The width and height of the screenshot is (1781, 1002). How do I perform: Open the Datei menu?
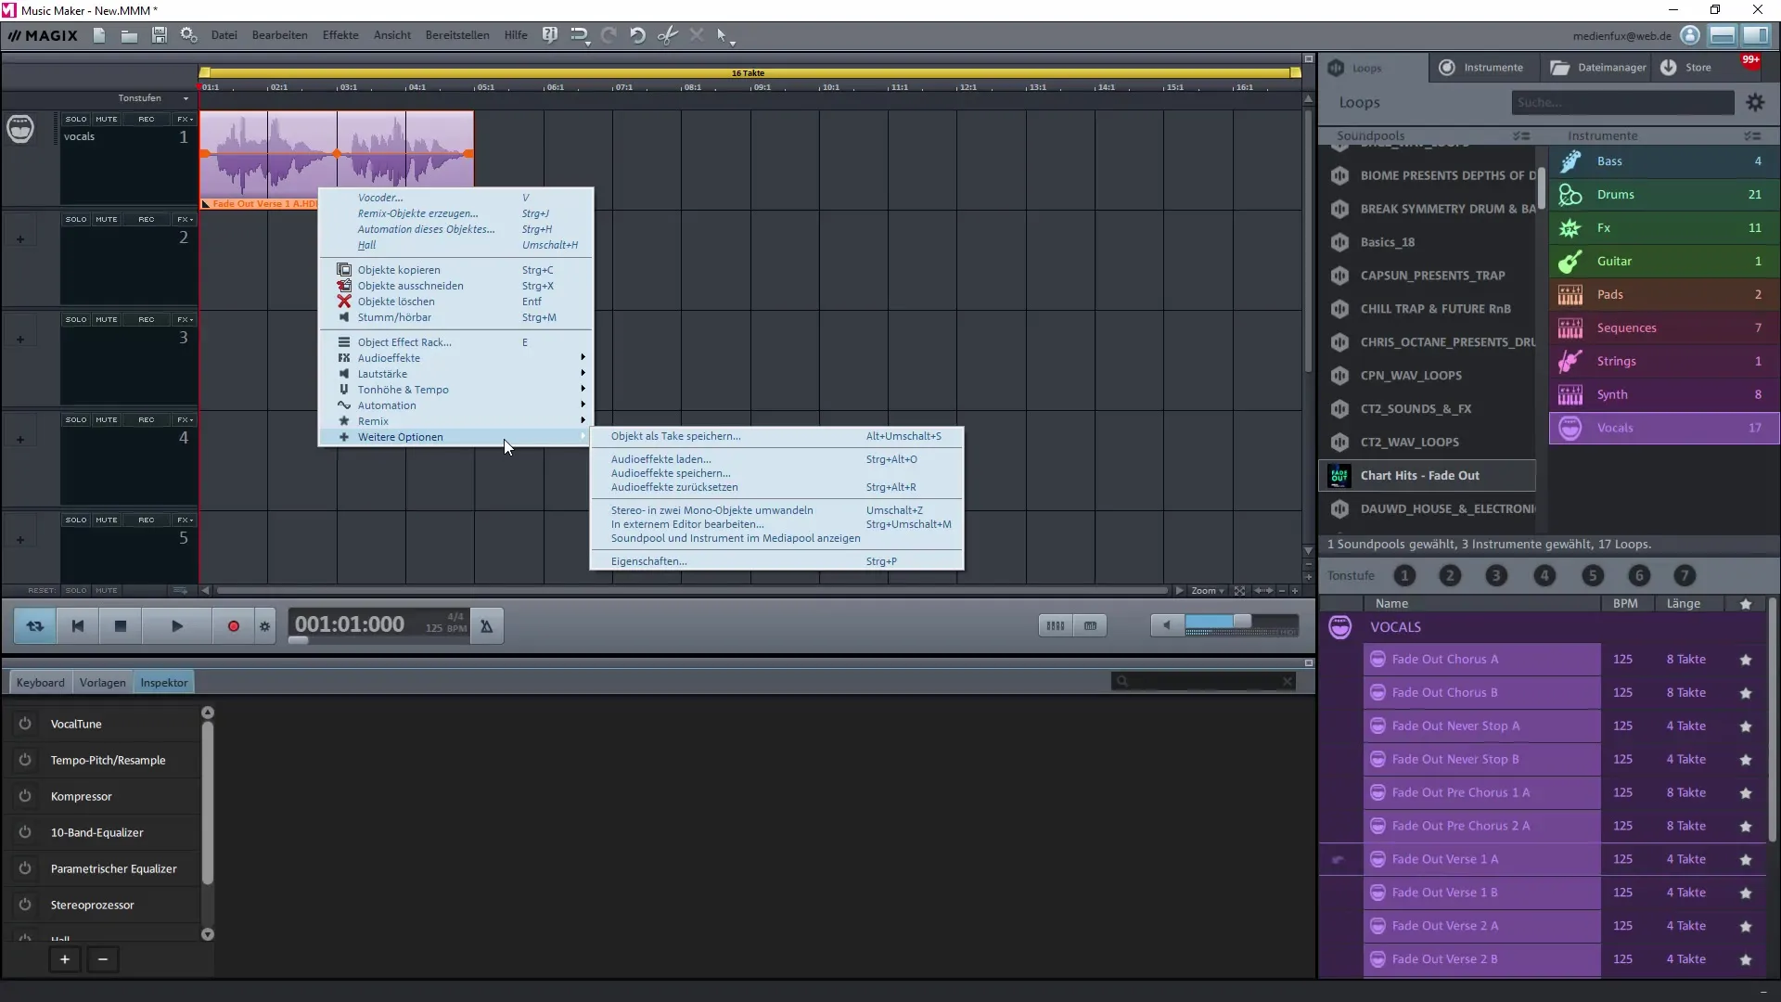[224, 35]
